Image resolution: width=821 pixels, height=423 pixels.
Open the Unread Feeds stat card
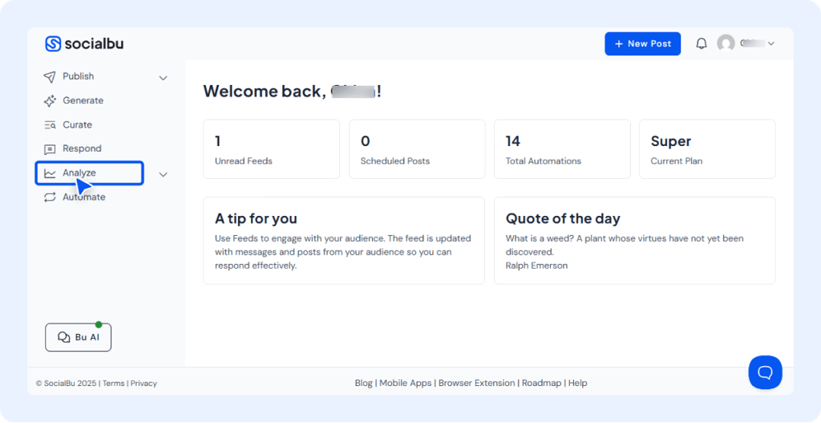click(x=271, y=149)
